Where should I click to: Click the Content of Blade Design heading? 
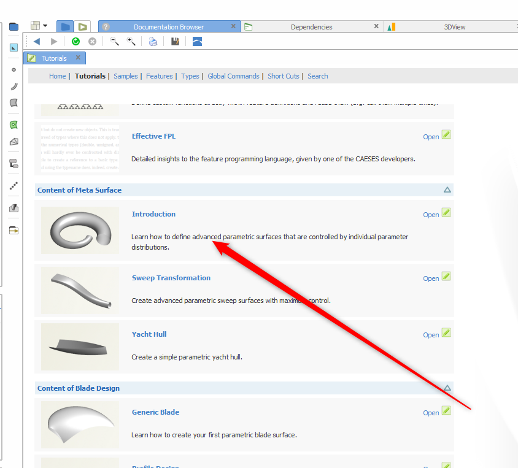tap(79, 388)
